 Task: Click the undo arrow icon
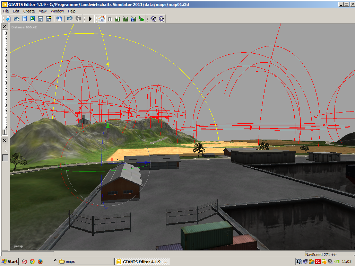(70, 19)
